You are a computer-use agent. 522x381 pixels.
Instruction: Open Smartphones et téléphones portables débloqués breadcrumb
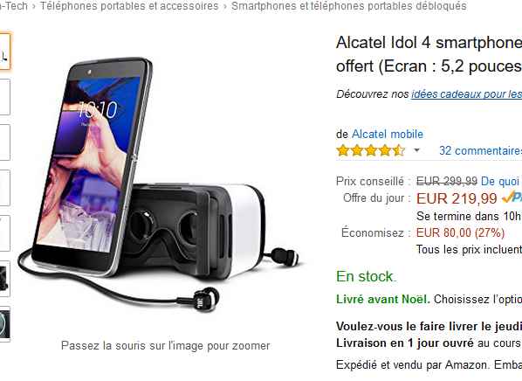[349, 6]
